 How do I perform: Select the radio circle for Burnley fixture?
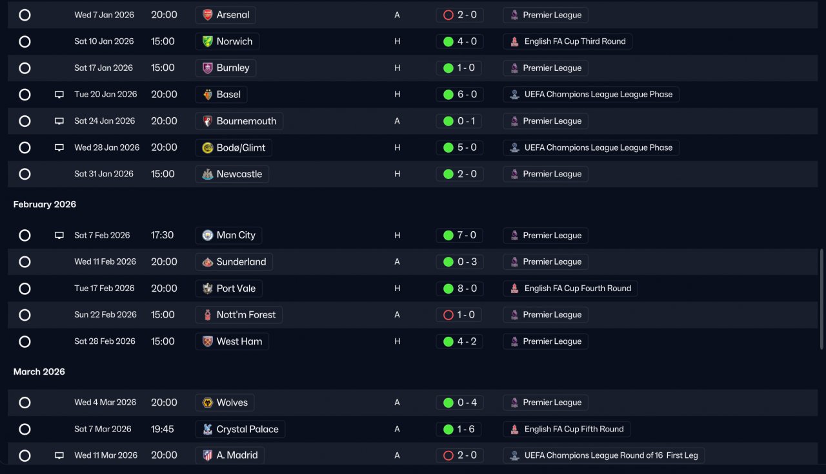25,68
